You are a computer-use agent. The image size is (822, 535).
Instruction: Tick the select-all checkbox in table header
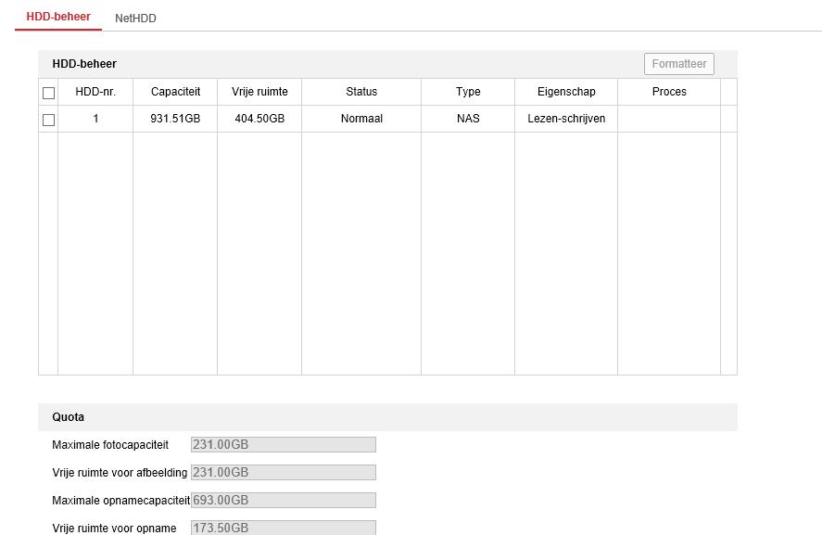49,93
